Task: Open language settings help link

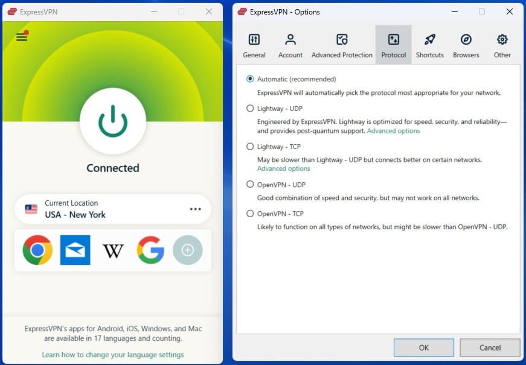Action: click(113, 355)
